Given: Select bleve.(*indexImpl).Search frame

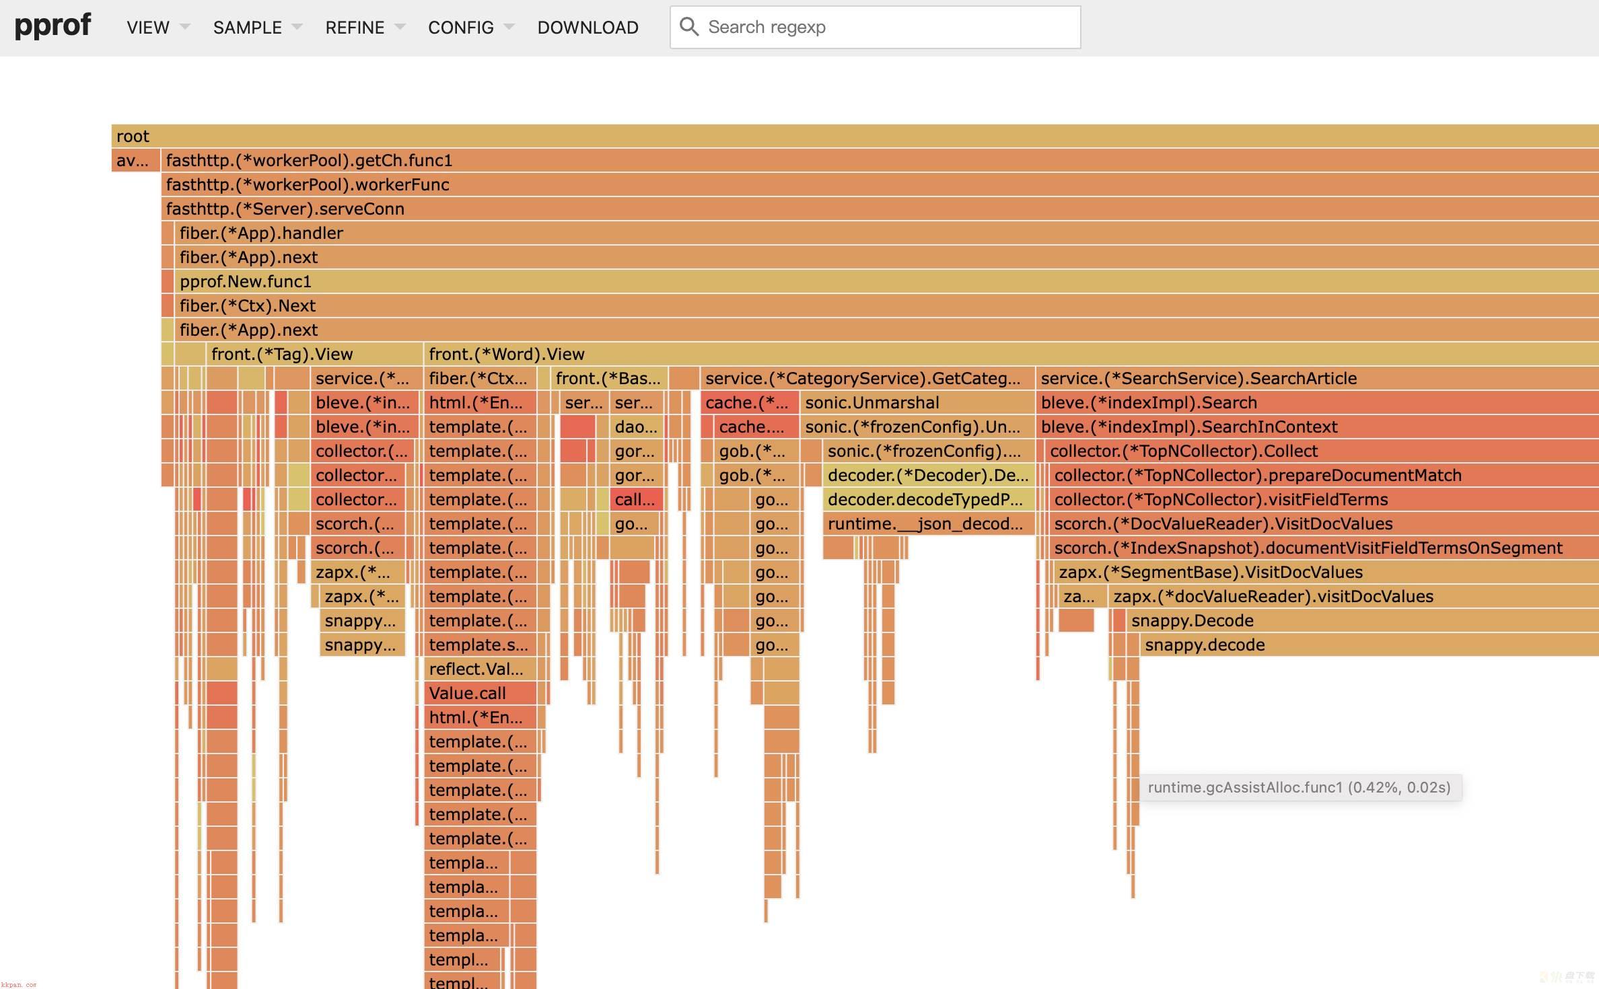Looking at the screenshot, I should click(1318, 402).
